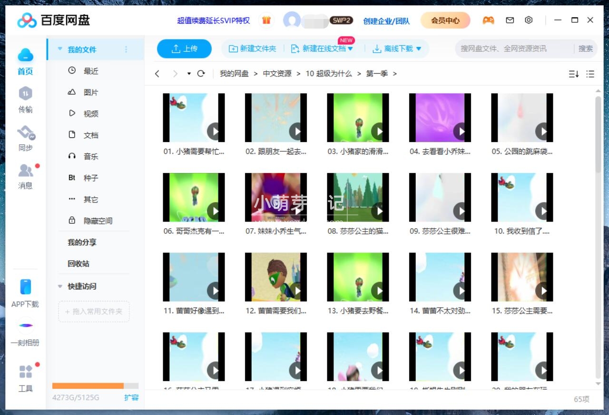The width and height of the screenshot is (609, 415).
Task: Play video 01 小猪需要帮忙 thumbnail
Action: pyautogui.click(x=193, y=117)
